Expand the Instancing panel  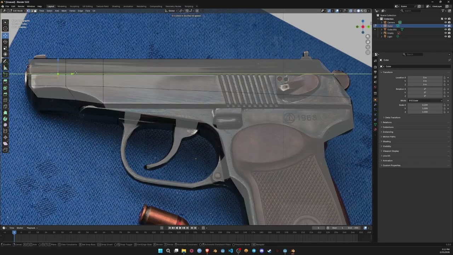click(388, 132)
